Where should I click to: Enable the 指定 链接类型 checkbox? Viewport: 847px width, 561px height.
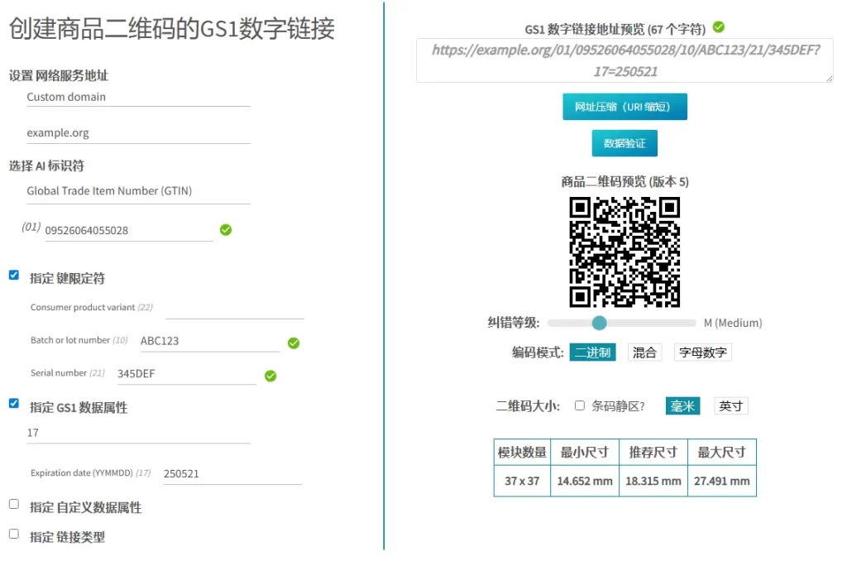[x=14, y=534]
